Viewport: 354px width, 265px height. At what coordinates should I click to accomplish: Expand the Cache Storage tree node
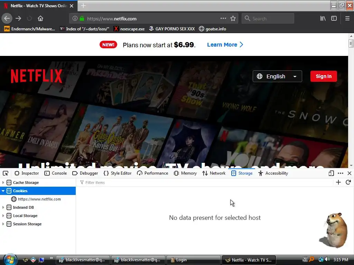(3, 183)
